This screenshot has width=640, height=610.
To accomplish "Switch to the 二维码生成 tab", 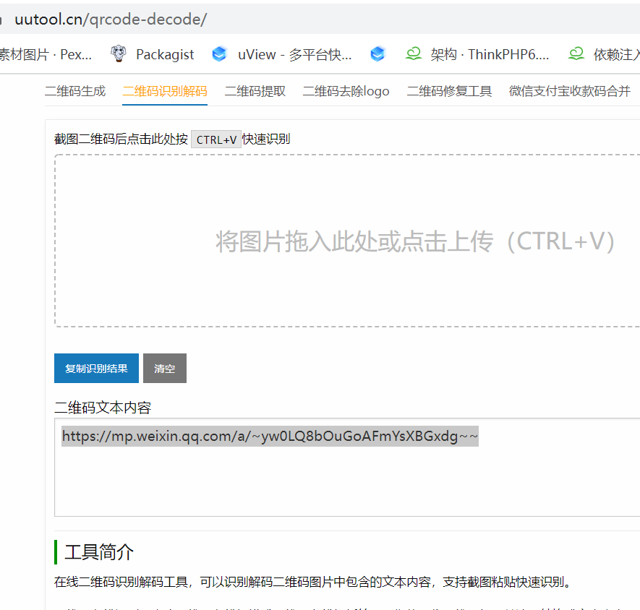I will point(75,92).
